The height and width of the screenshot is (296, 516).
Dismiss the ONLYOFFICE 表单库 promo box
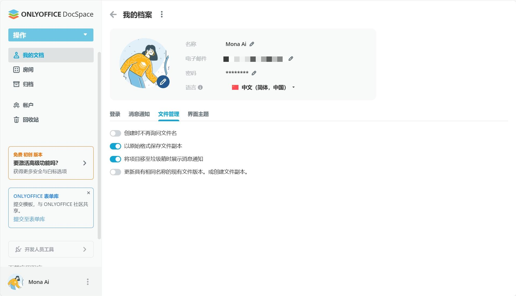pos(88,192)
